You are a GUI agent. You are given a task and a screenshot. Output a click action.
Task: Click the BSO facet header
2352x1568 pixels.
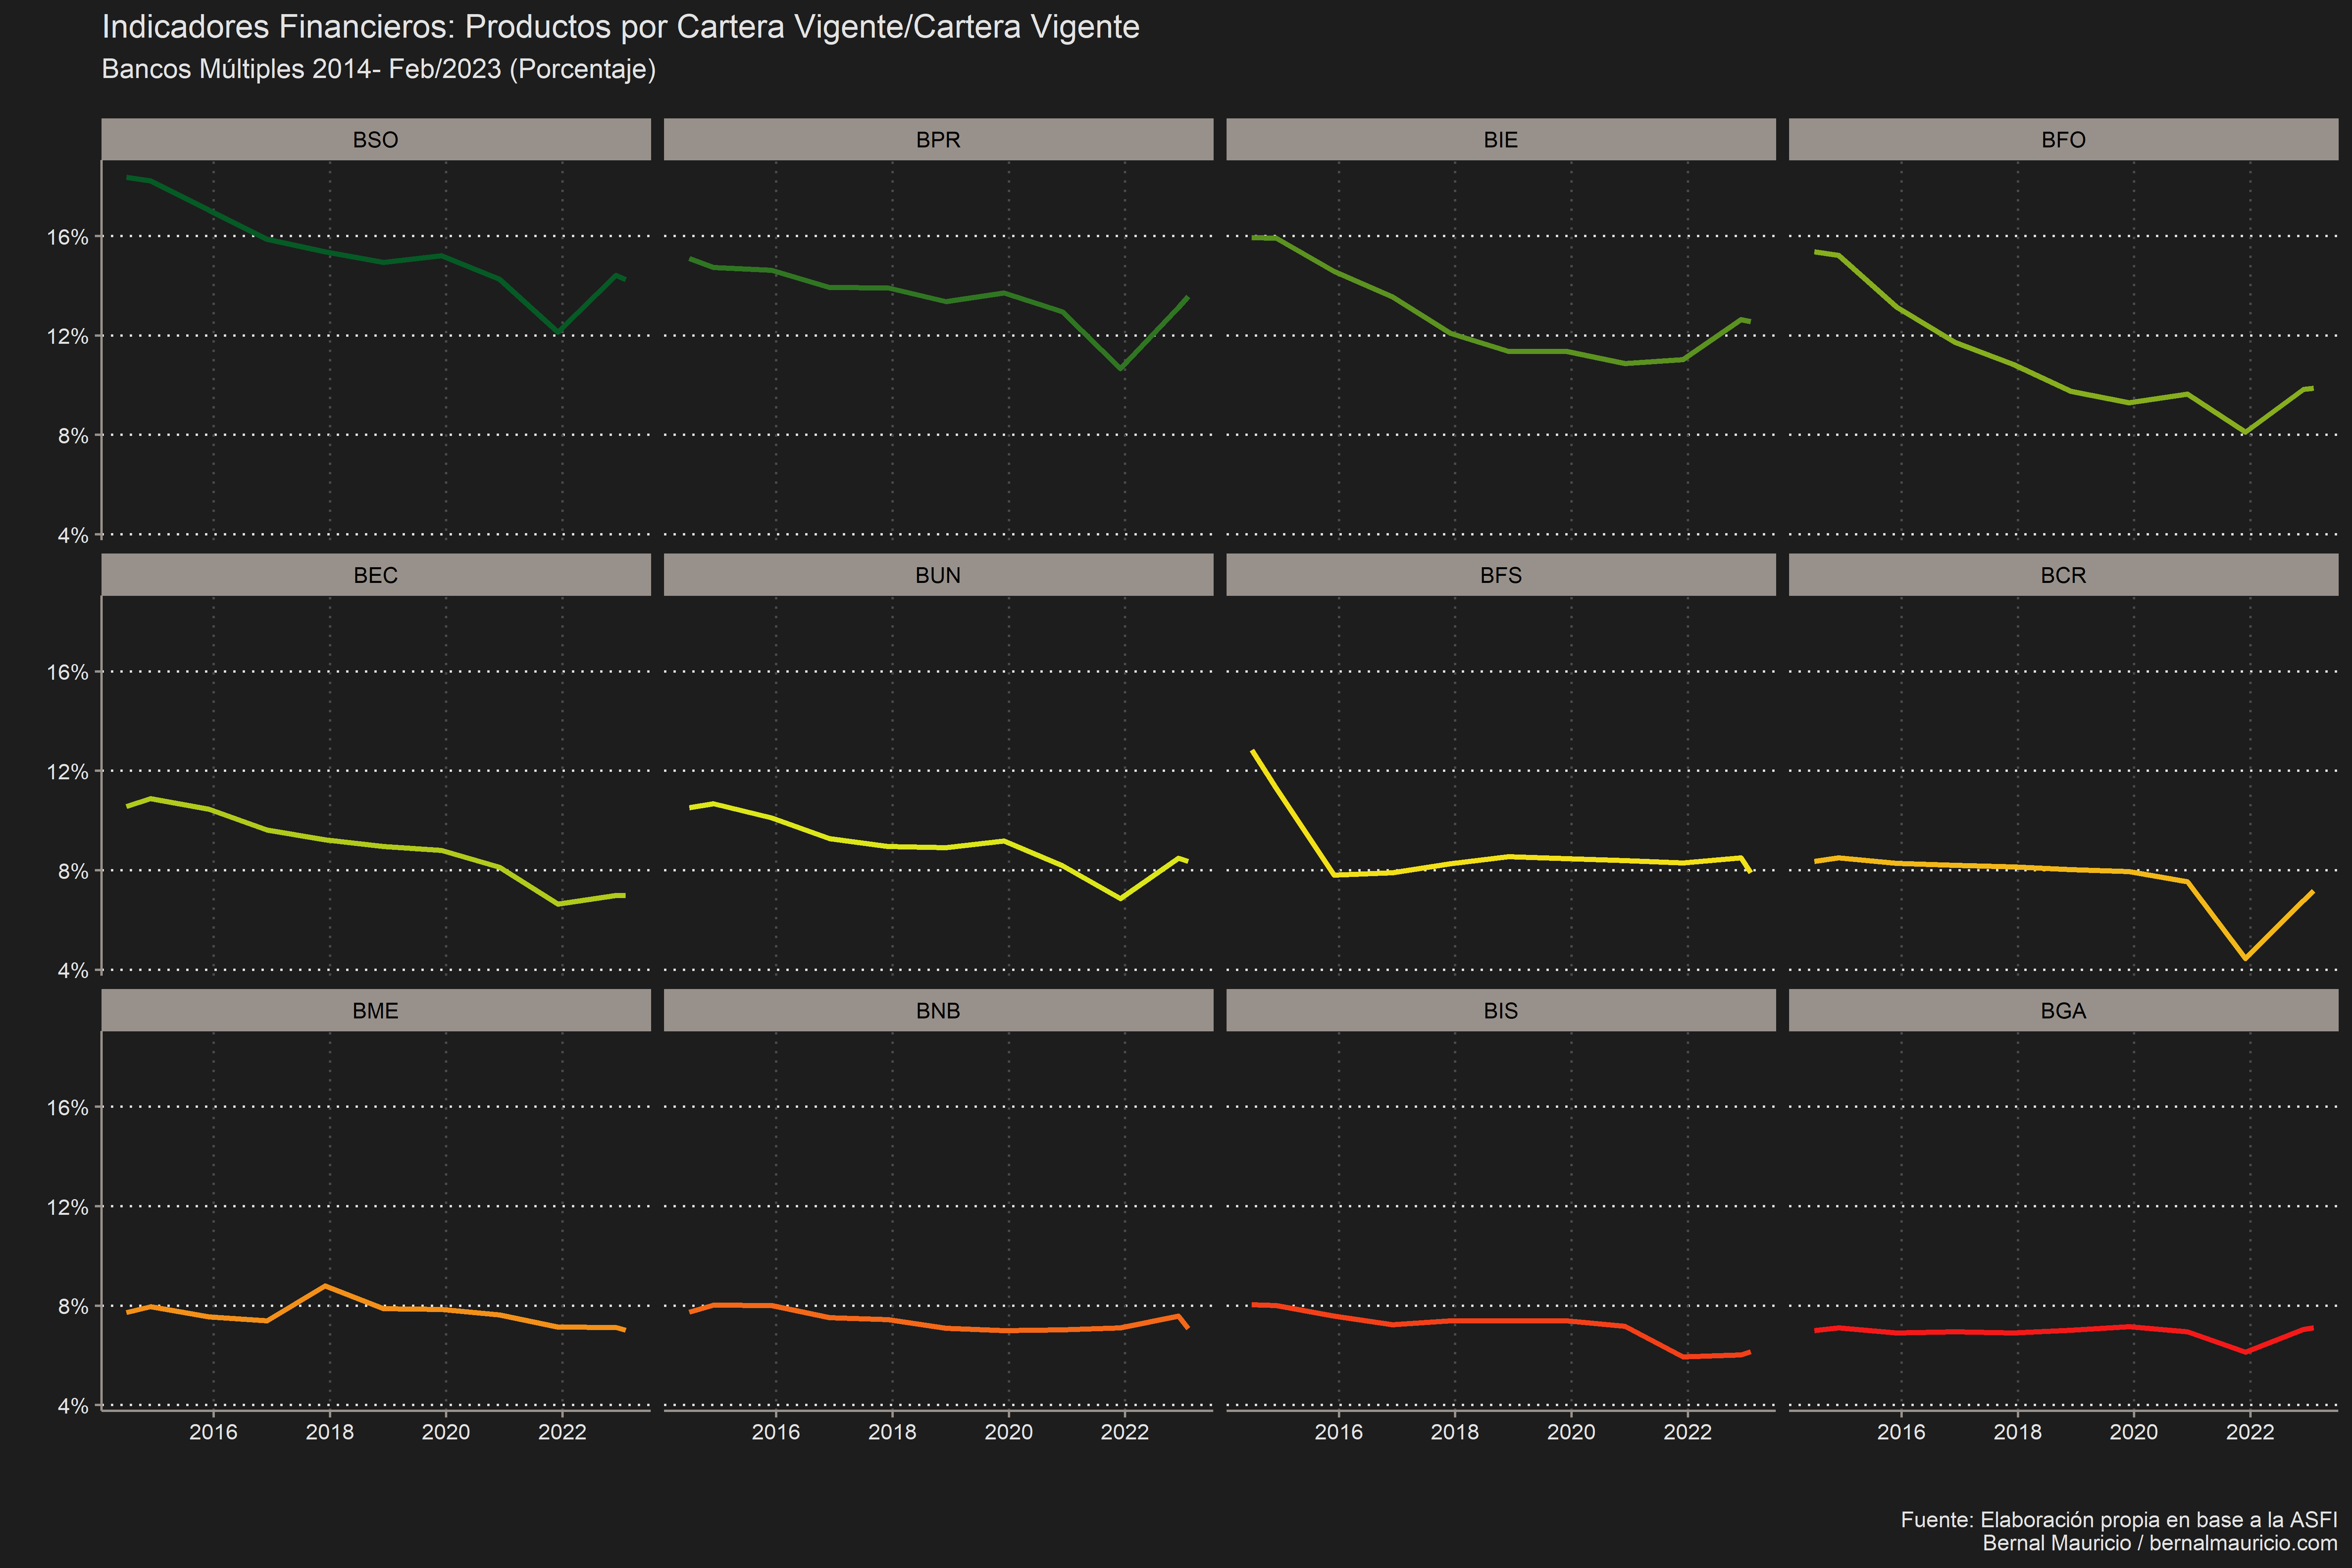pos(376,140)
